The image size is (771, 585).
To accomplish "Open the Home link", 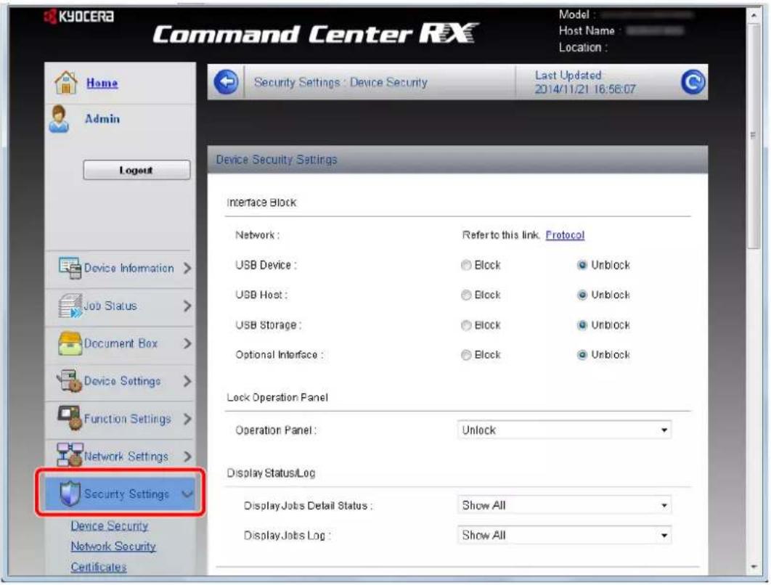I will [102, 83].
